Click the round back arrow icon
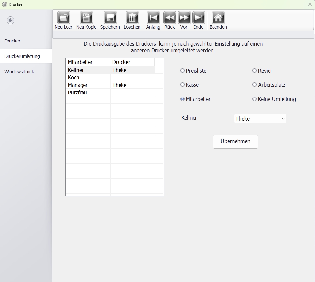The image size is (315, 282). (x=10, y=20)
